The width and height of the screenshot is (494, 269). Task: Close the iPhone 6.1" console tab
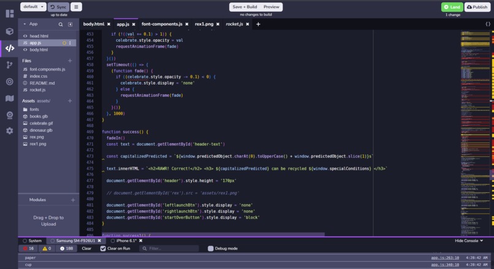141,241
